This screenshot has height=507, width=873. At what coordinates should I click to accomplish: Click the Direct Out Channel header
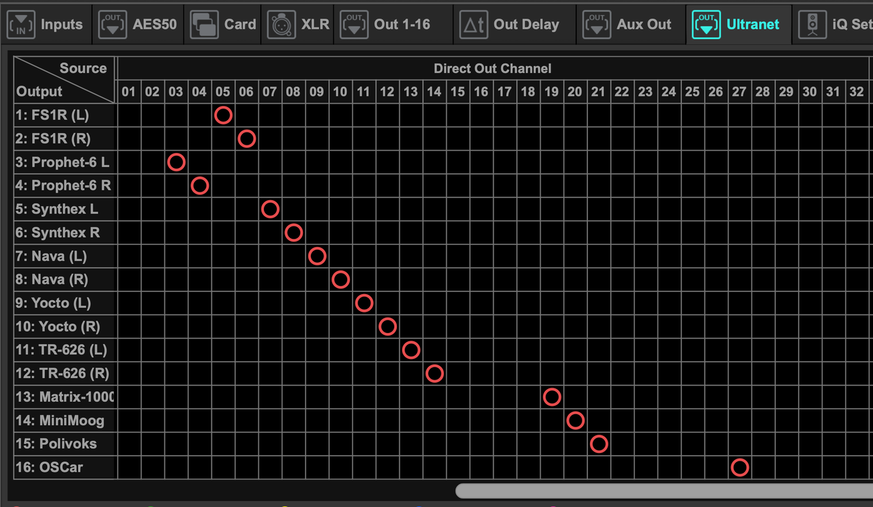point(492,69)
